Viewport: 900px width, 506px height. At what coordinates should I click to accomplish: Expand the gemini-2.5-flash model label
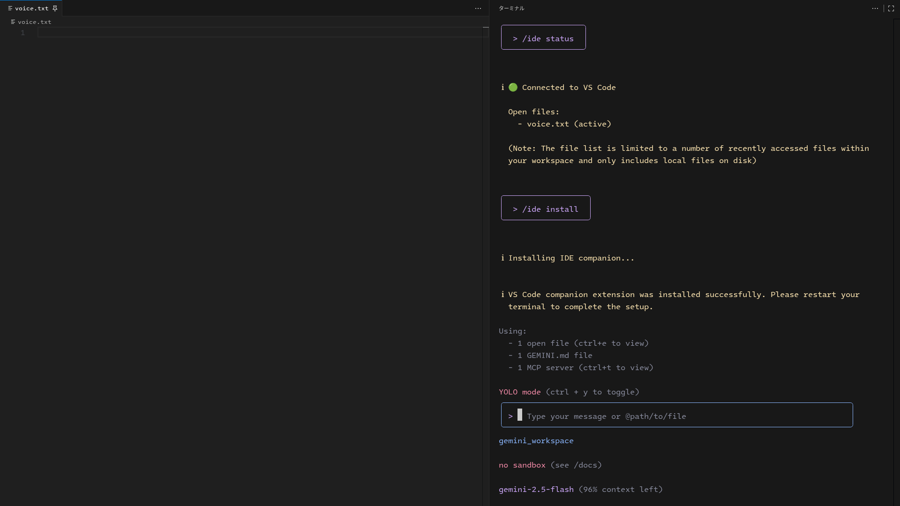535,489
